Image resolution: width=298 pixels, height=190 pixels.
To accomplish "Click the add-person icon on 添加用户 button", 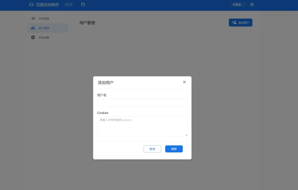I will coord(234,22).
